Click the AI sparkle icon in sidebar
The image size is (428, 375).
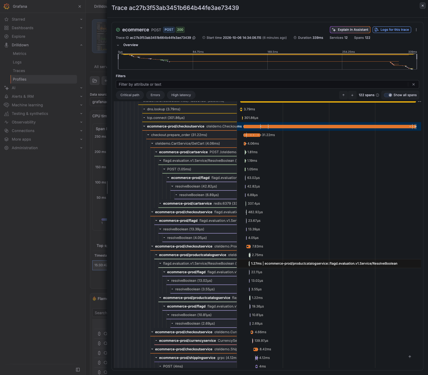tap(6, 88)
